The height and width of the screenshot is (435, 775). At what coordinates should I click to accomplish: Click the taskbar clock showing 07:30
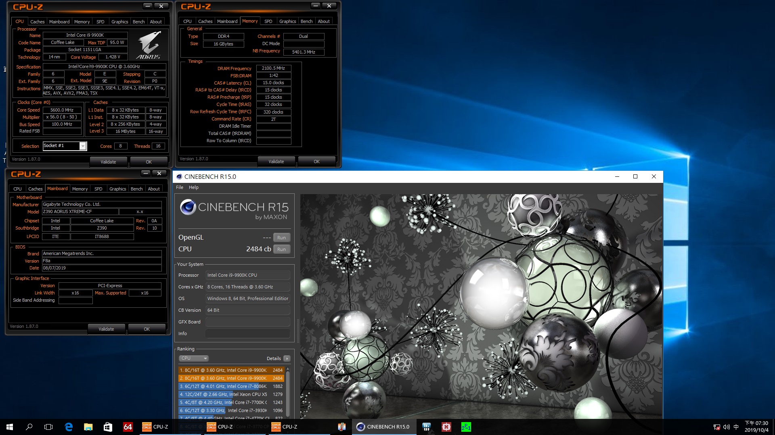pos(756,427)
